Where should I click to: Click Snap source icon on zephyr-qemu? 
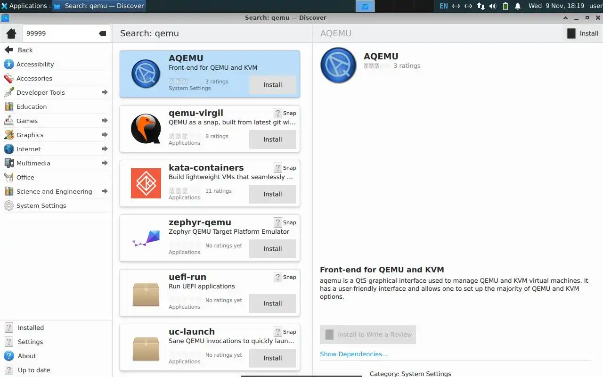[278, 222]
